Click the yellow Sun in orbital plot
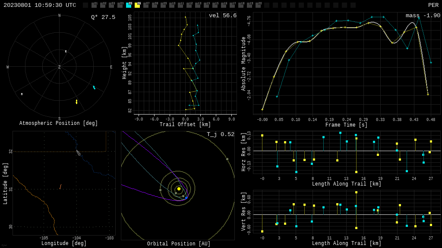Image resolution: width=442 pixels, height=248 pixels. (x=179, y=189)
